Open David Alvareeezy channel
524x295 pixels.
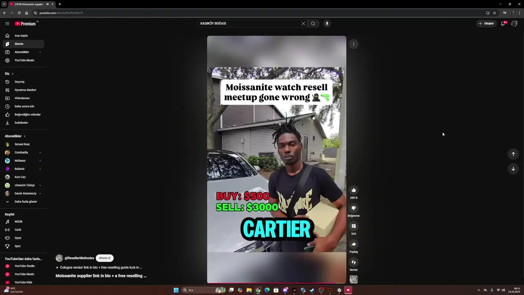pyautogui.click(x=23, y=193)
